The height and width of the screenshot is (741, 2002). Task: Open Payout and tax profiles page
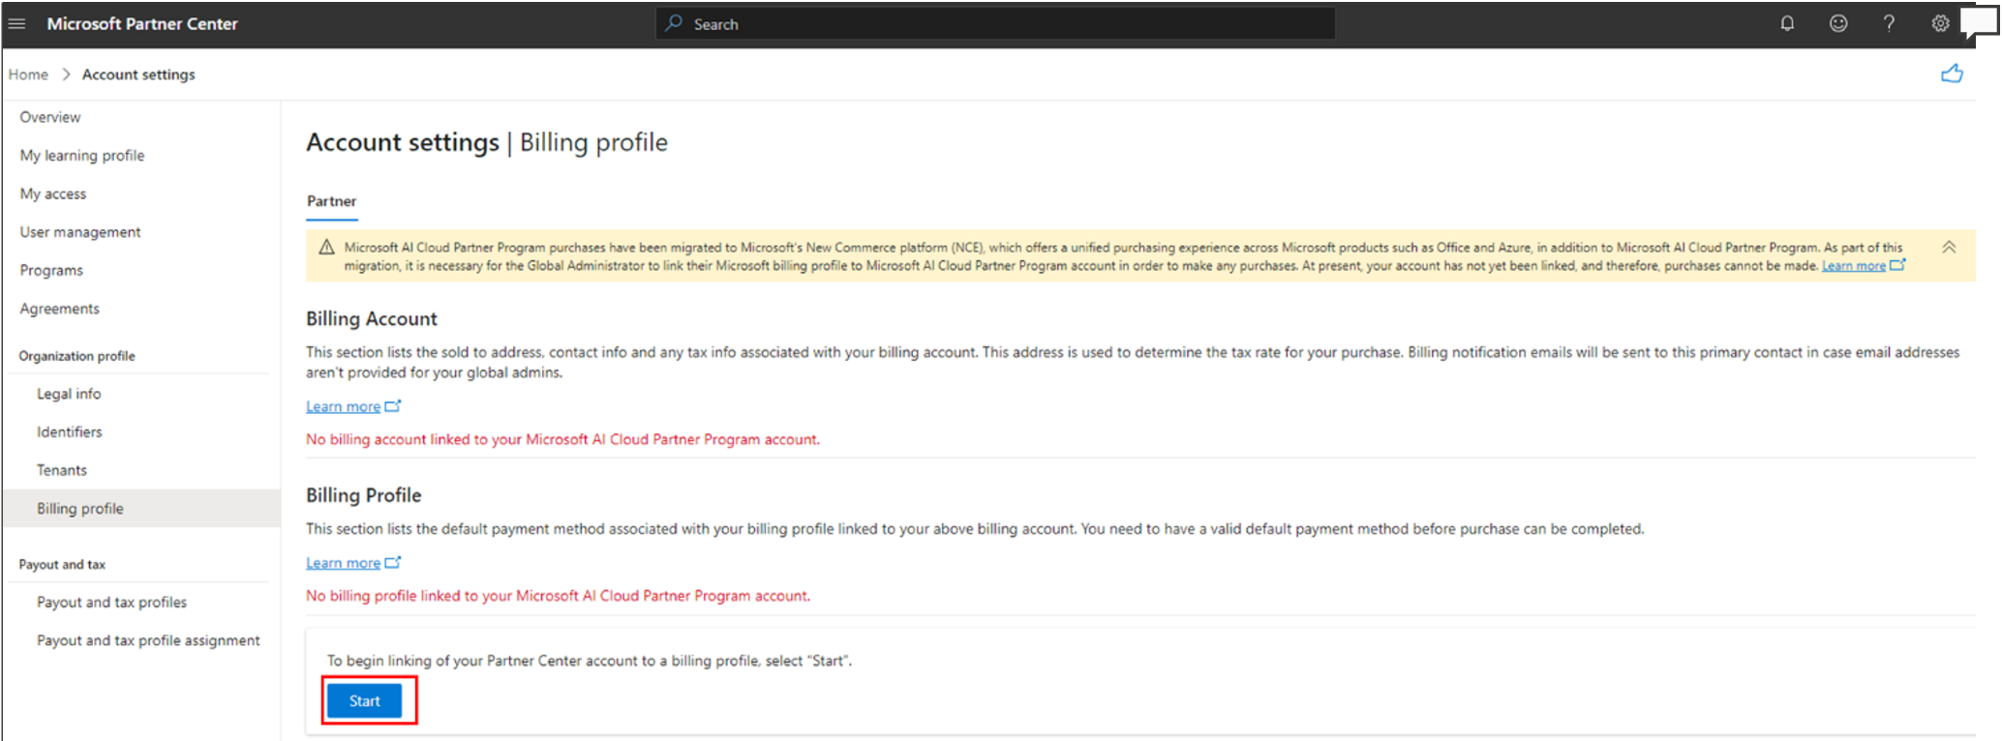(x=111, y=602)
